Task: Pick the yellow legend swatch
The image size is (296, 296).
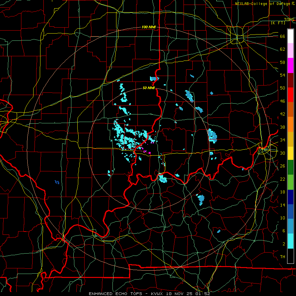Action: click(x=290, y=153)
